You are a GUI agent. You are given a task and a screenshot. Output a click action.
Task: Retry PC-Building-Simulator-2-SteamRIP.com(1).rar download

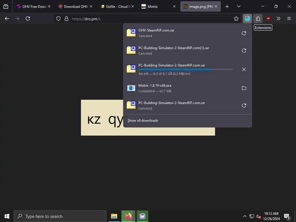pos(244,51)
